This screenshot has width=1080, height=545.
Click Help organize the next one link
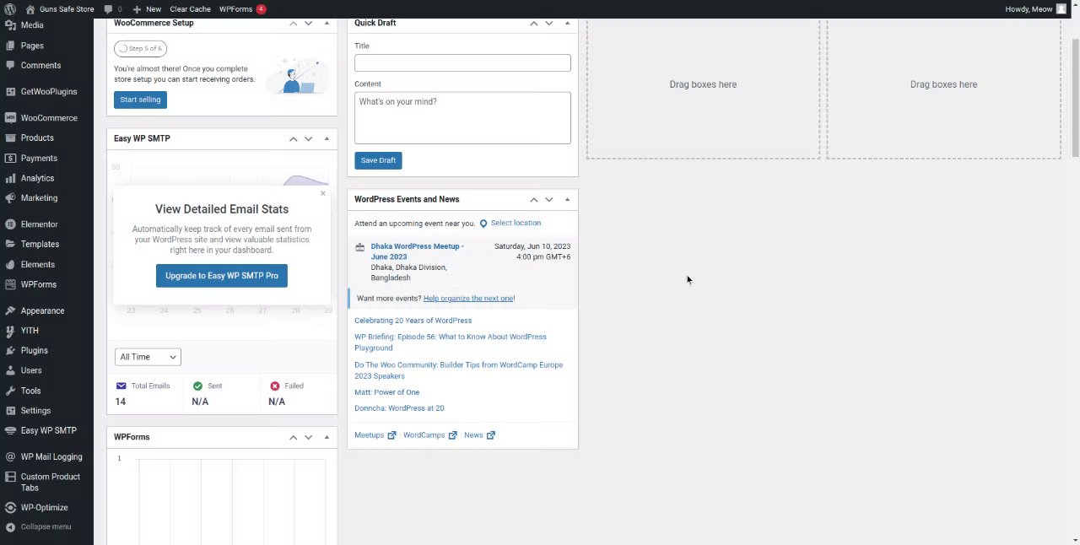[x=468, y=299]
